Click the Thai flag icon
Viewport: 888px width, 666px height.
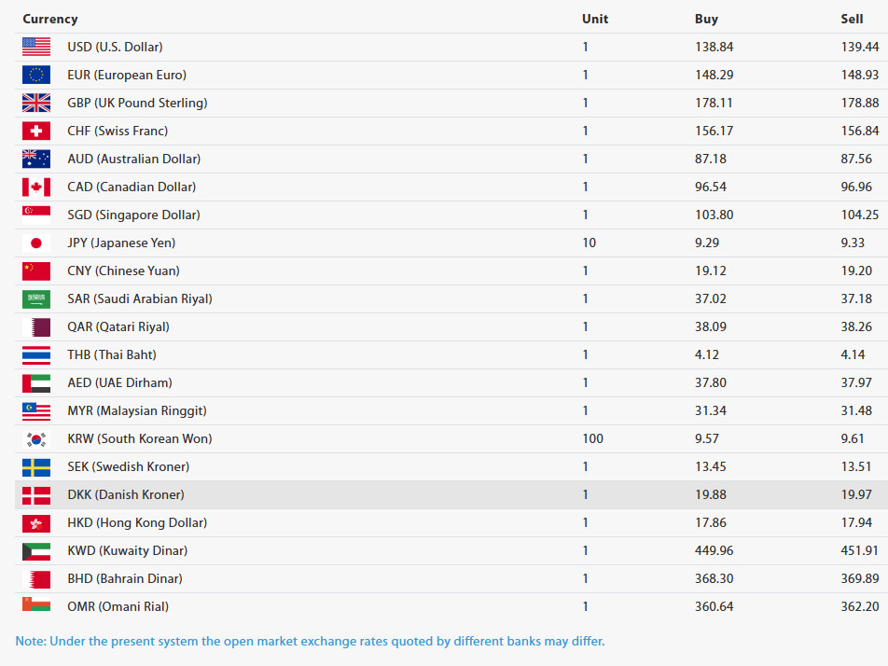(x=36, y=354)
